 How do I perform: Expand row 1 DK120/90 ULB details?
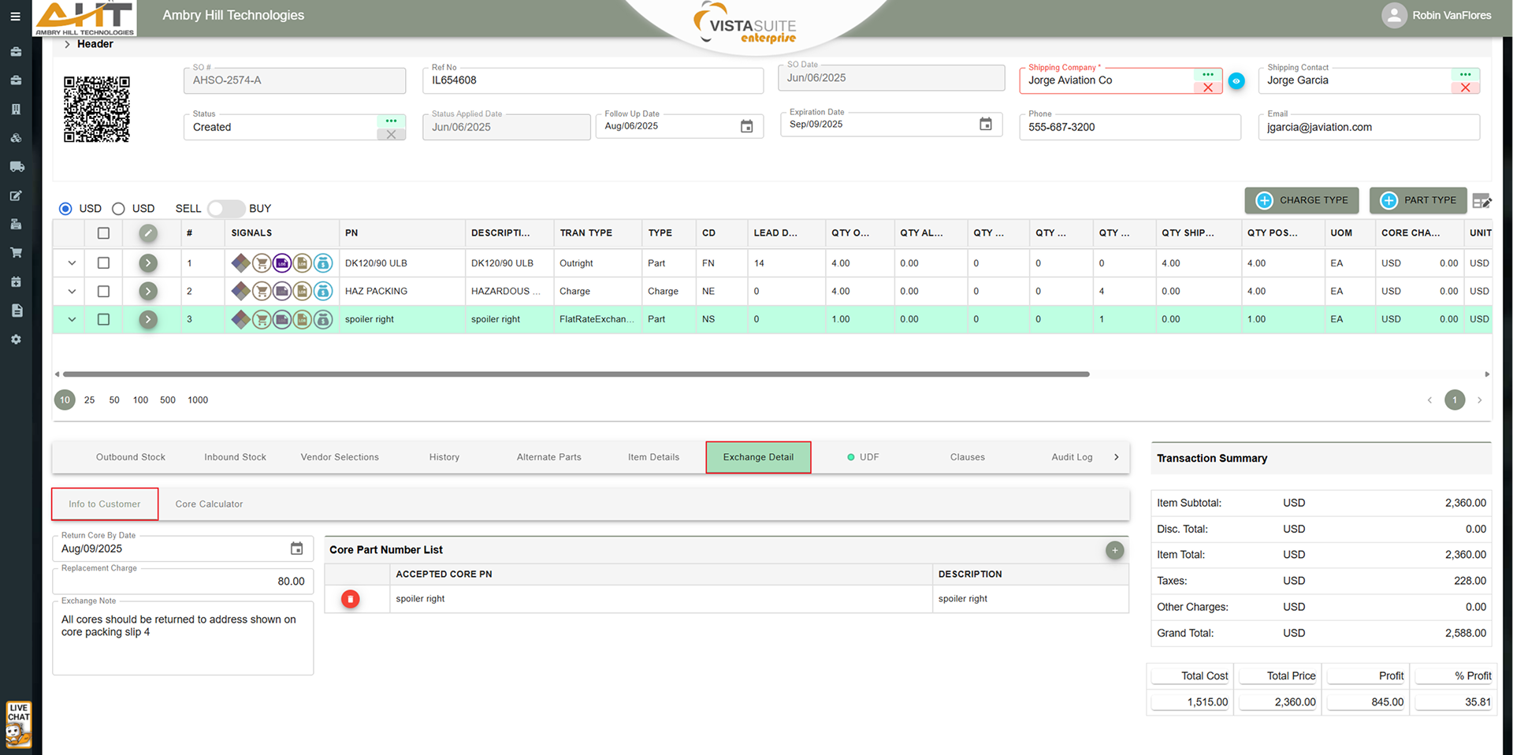coord(72,263)
